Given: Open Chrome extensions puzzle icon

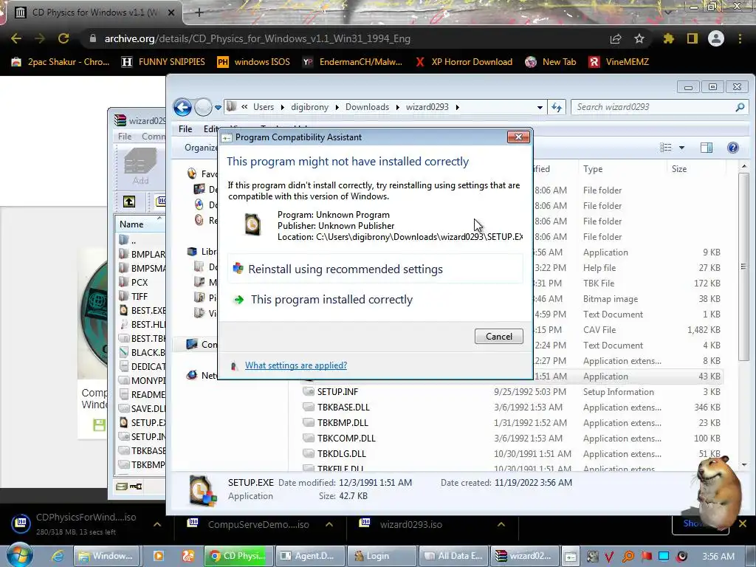Looking at the screenshot, I should [668, 38].
